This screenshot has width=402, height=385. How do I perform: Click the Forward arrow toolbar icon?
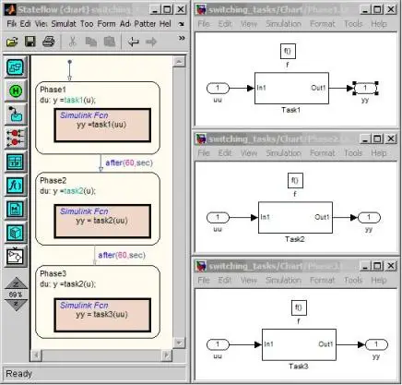151,42
